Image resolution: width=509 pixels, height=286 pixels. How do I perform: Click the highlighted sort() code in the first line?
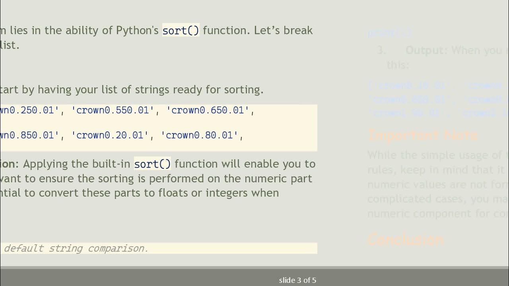click(181, 31)
